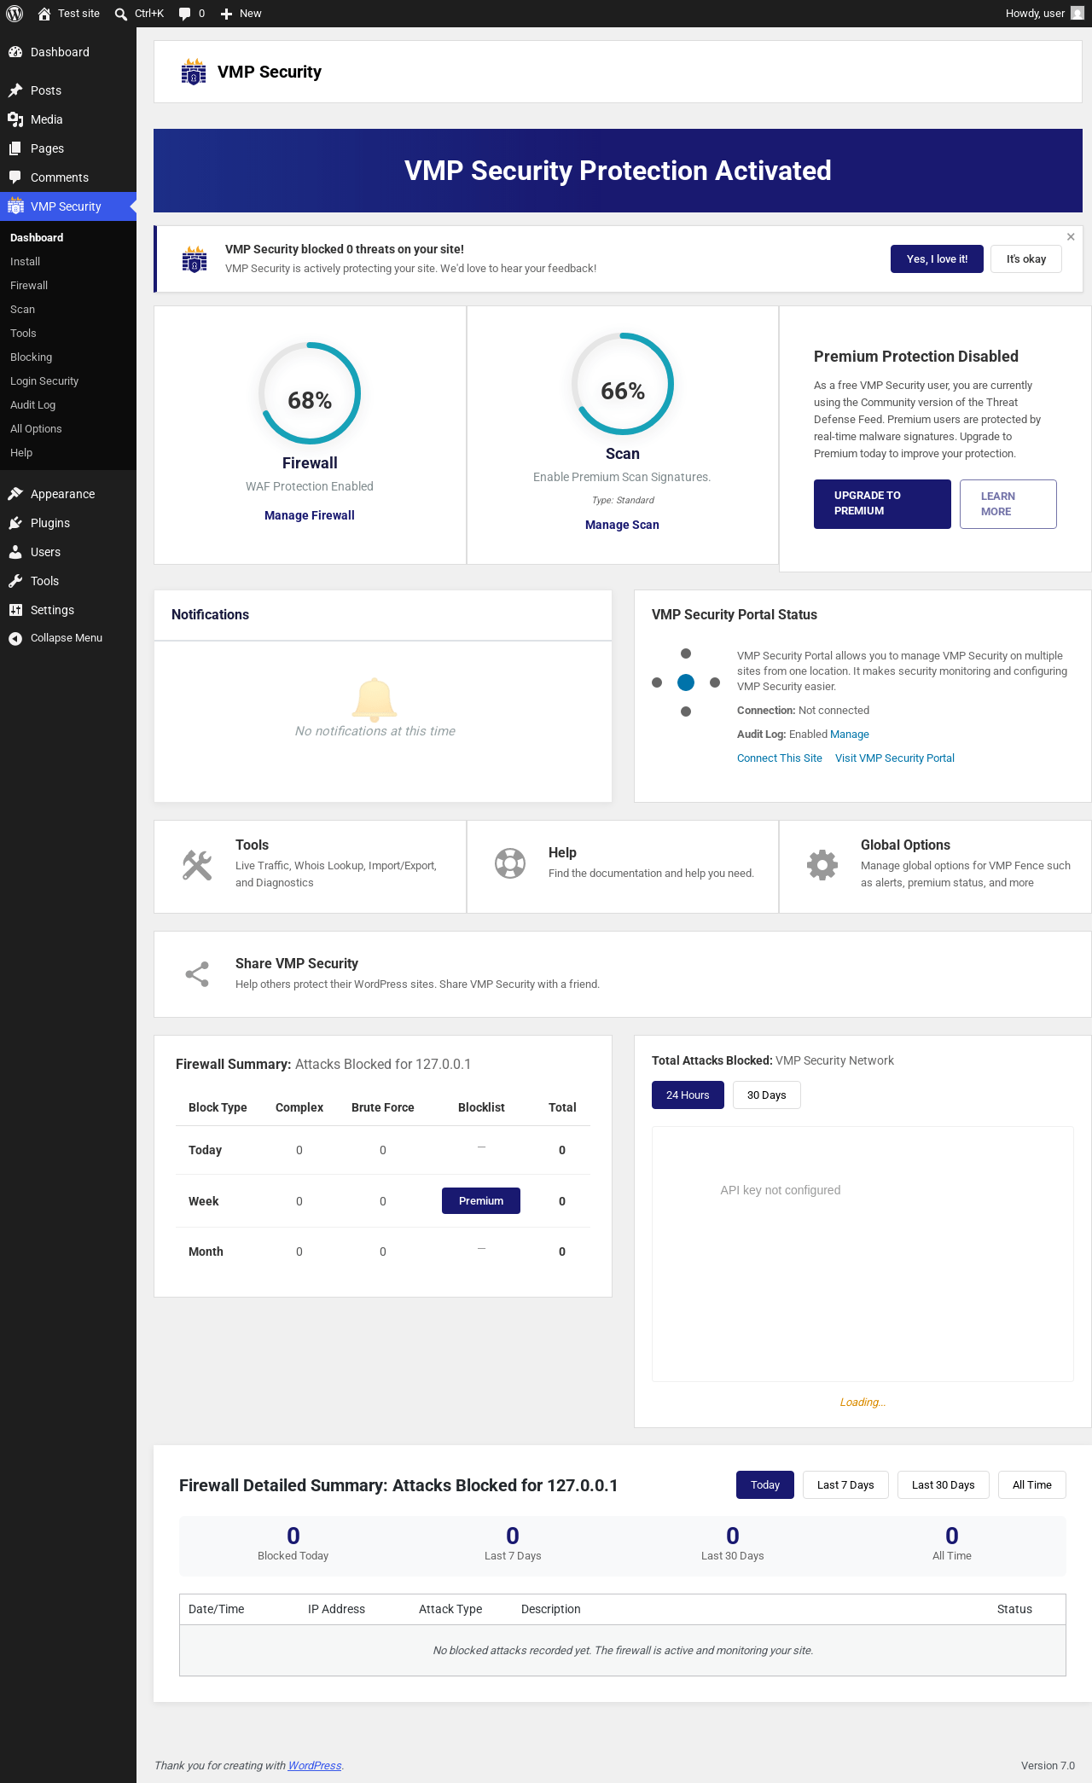
Task: Open the Appearance brush icon
Action: point(15,494)
